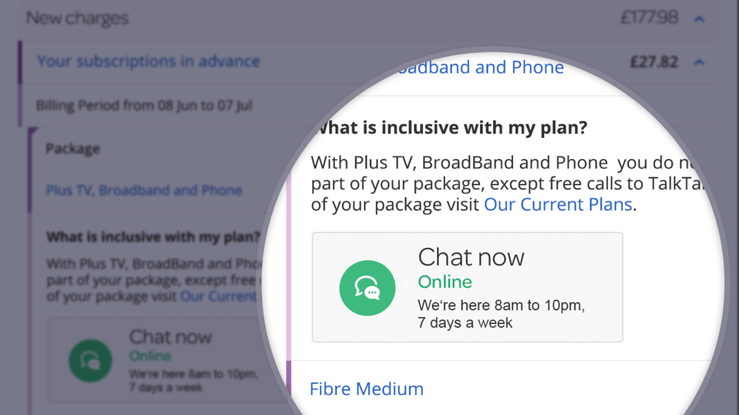Open the Fibre Medium link
The width and height of the screenshot is (739, 415).
pos(367,389)
